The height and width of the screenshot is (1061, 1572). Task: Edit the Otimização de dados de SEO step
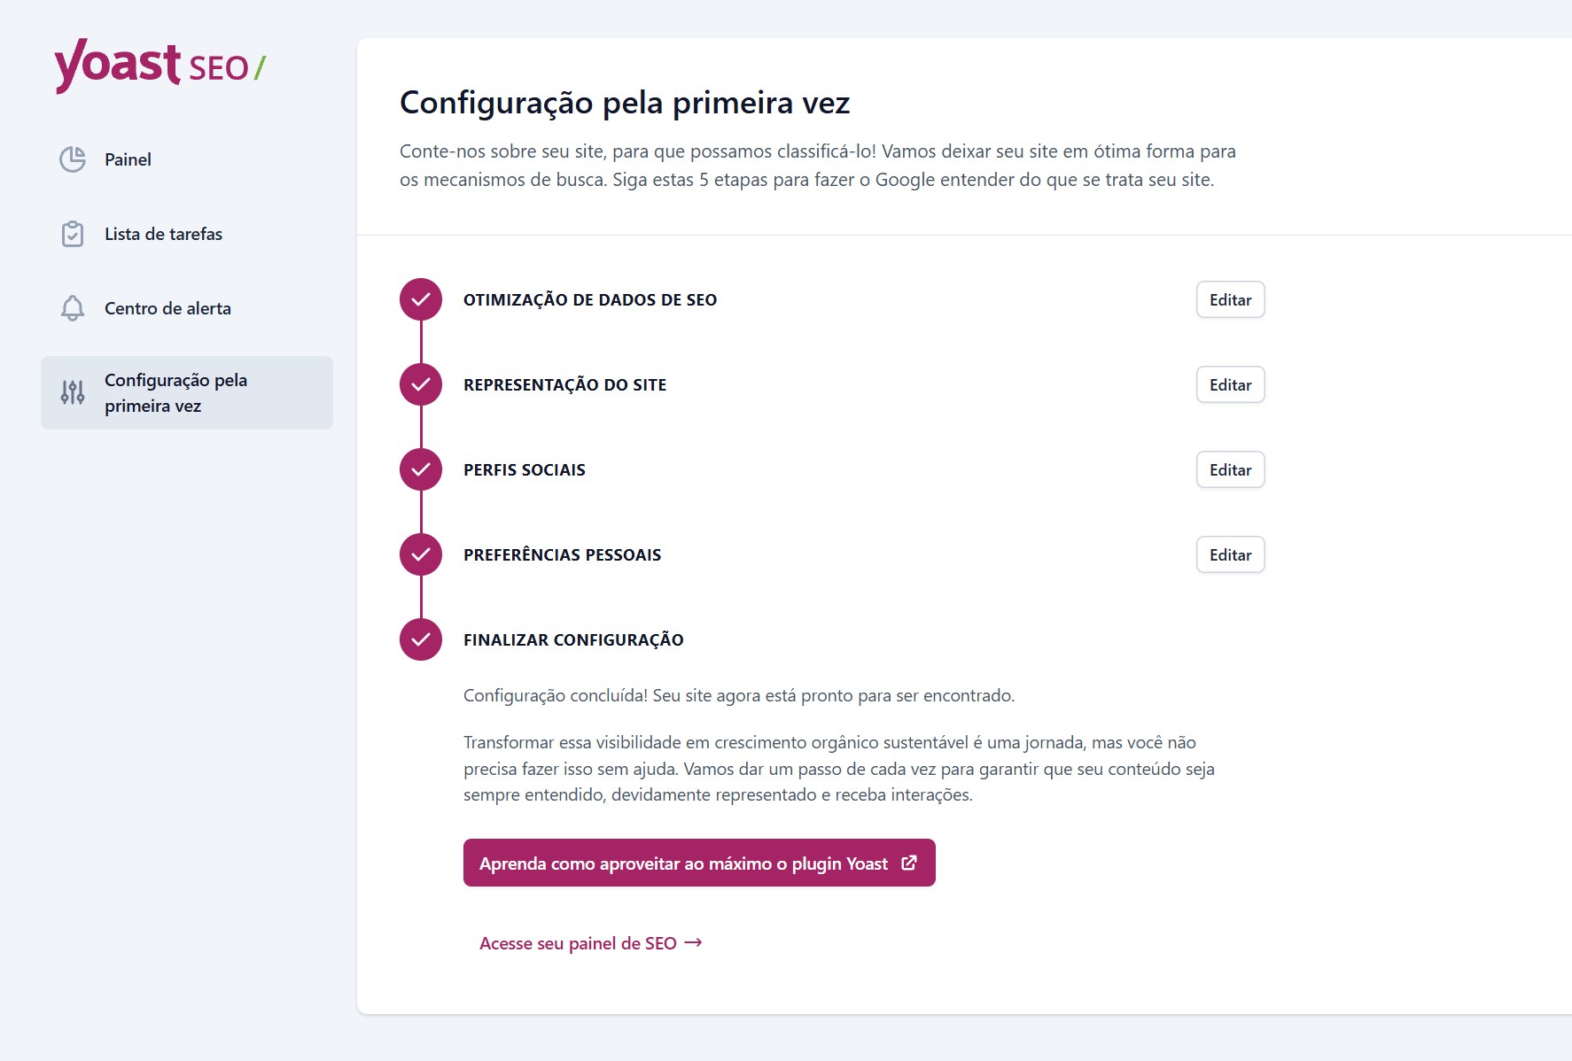1230,299
